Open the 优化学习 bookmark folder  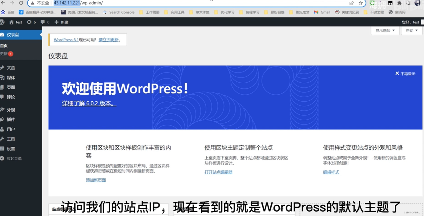click(224, 12)
